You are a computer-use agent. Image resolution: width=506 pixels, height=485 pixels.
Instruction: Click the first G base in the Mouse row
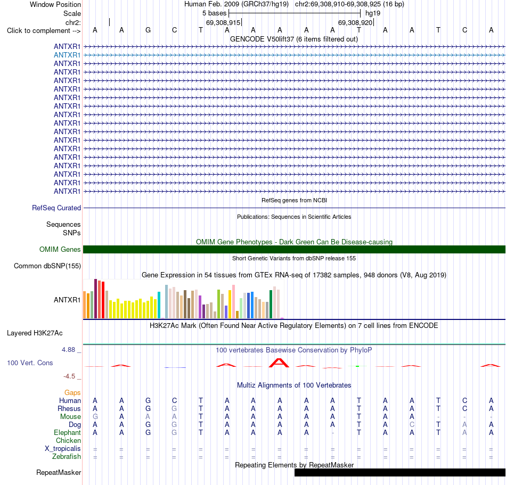[x=95, y=417]
